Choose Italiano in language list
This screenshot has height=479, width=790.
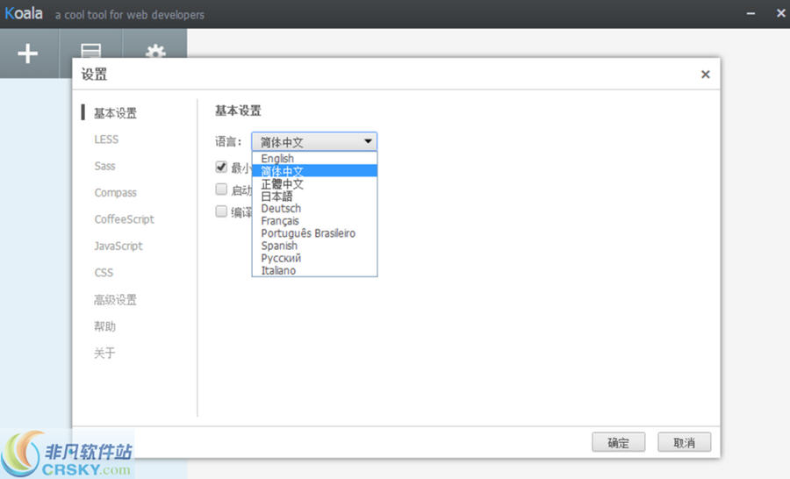pyautogui.click(x=314, y=270)
